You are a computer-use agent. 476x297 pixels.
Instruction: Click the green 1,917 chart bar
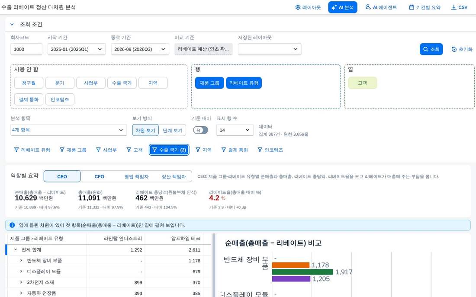[302, 272]
